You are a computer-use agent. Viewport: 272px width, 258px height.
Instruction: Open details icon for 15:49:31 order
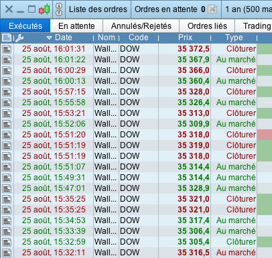point(7,178)
